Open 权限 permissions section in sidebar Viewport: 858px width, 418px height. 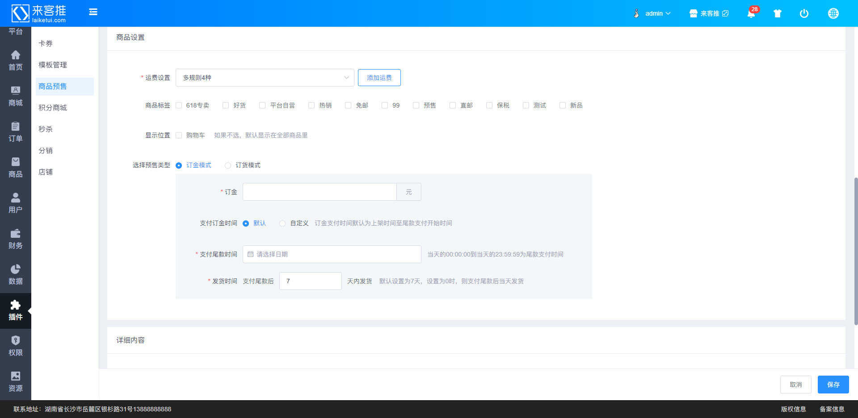(x=16, y=346)
